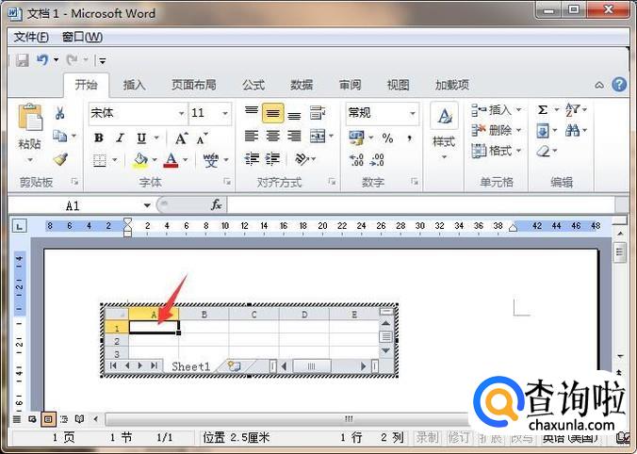This screenshot has height=454, width=637.
Task: Click 删除 cells button
Action: (496, 130)
